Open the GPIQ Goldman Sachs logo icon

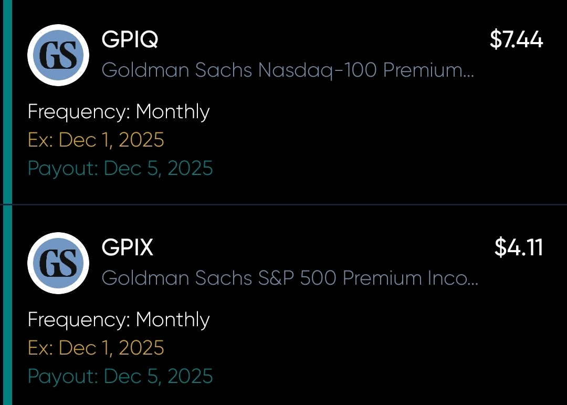click(58, 55)
